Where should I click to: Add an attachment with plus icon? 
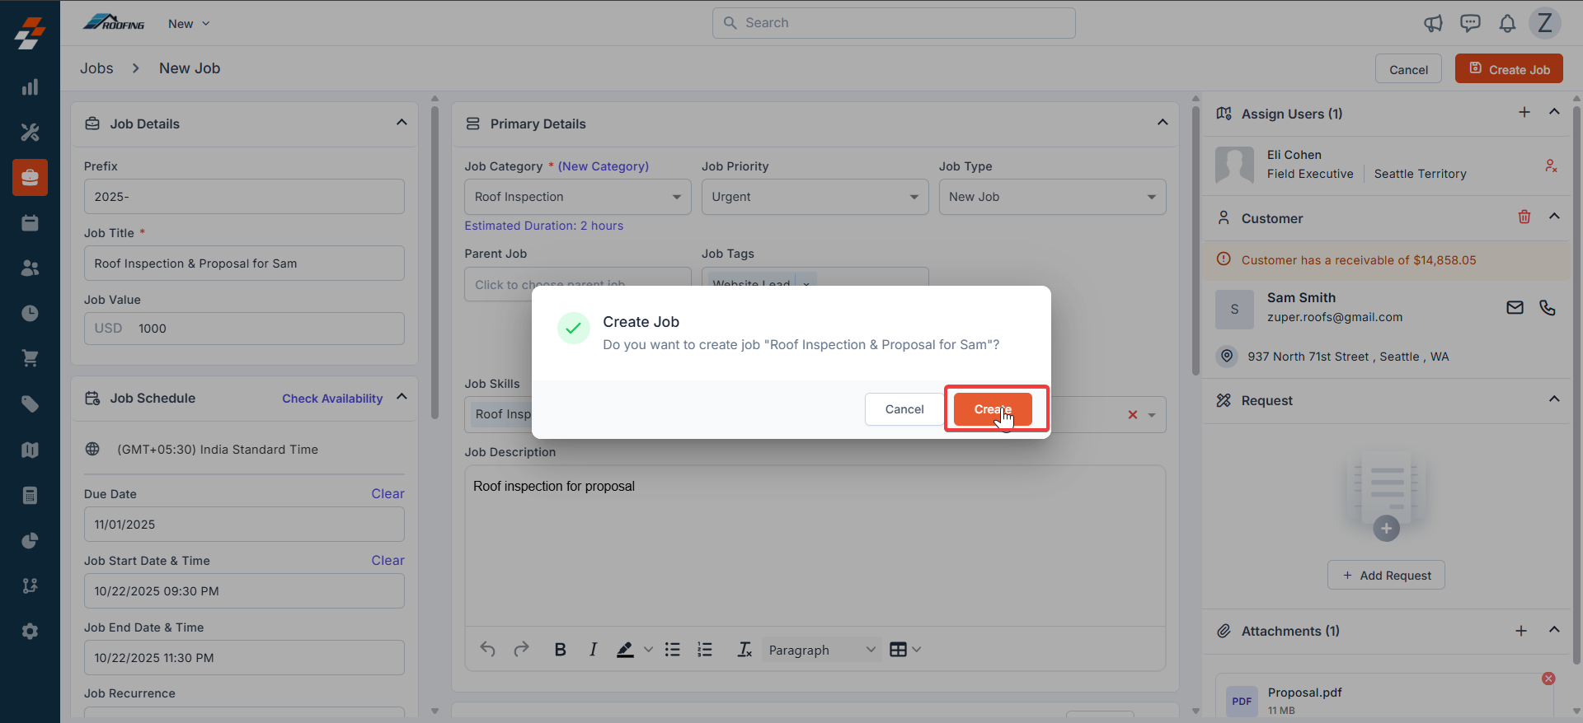click(x=1521, y=631)
